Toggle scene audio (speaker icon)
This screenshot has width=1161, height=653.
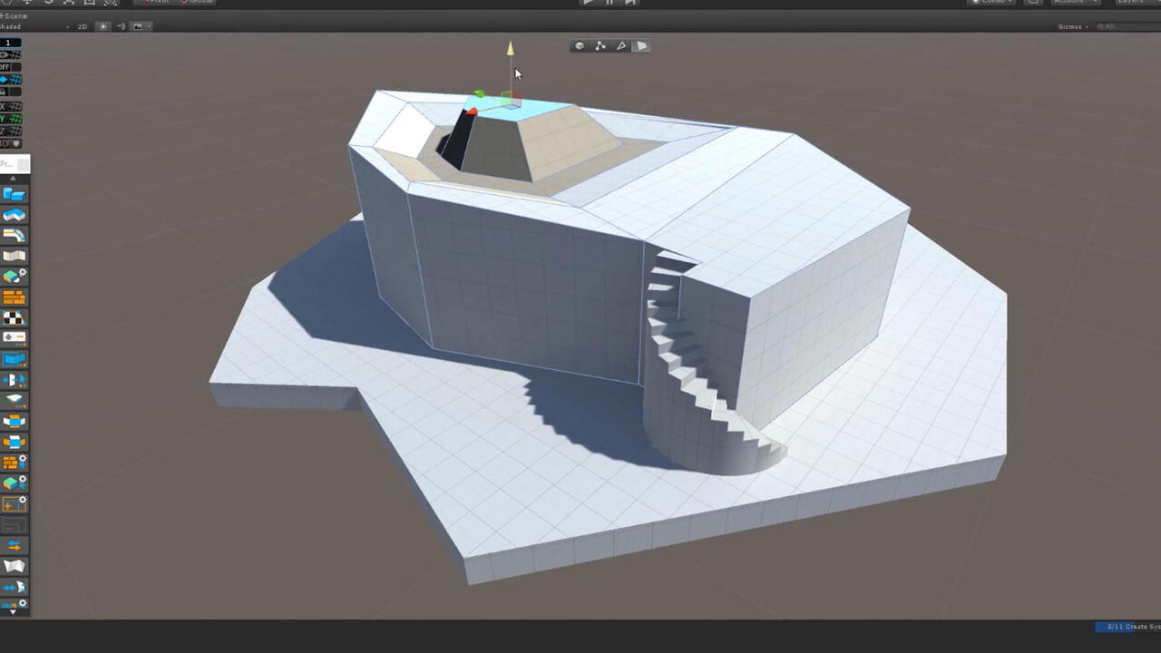pos(121,26)
